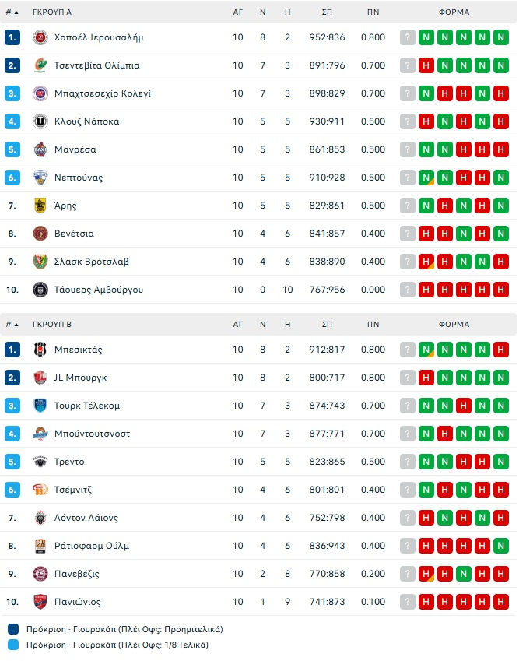Click the Beşiktaş team logo

coord(40,350)
